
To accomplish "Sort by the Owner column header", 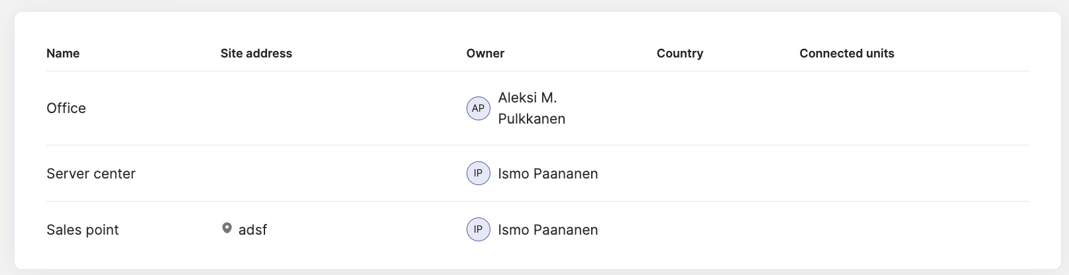I will tap(485, 54).
